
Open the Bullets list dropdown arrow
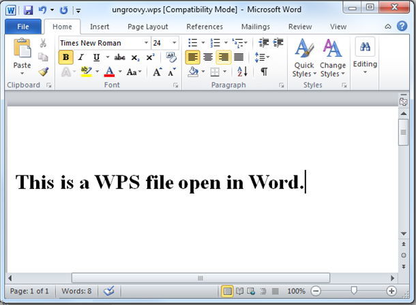point(203,42)
